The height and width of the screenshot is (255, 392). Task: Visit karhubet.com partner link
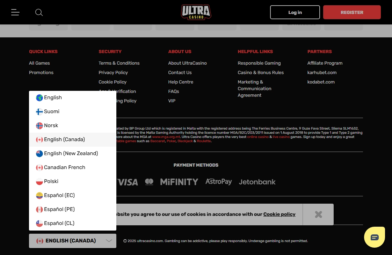click(322, 73)
